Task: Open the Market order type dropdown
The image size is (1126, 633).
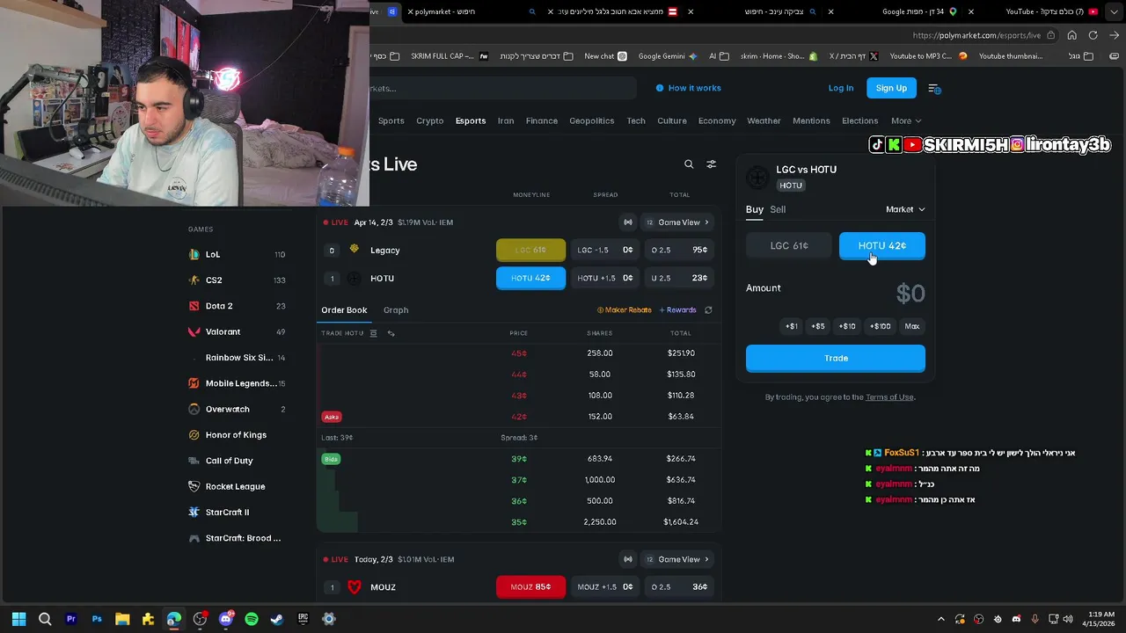Action: click(x=905, y=209)
